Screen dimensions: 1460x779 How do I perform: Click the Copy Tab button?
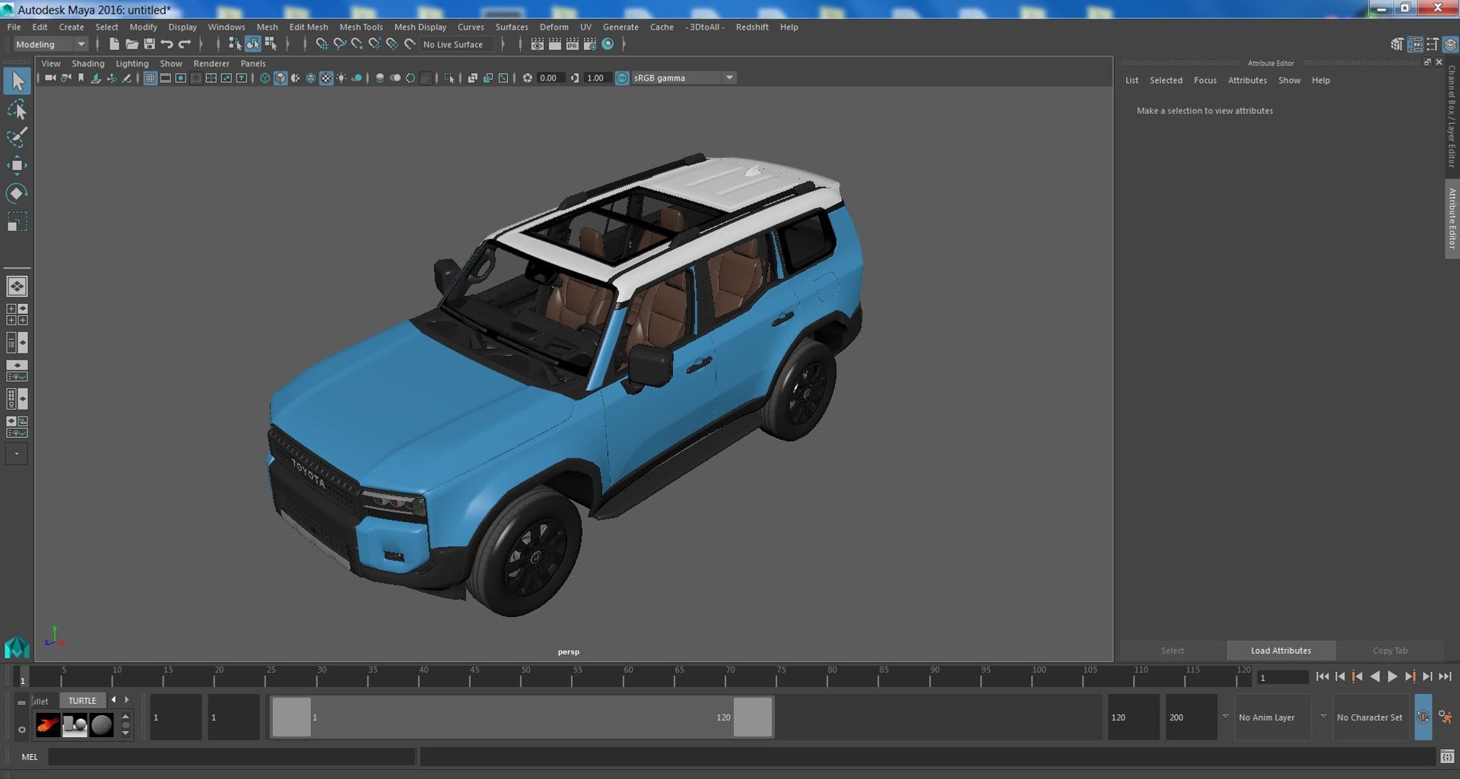pyautogui.click(x=1389, y=651)
